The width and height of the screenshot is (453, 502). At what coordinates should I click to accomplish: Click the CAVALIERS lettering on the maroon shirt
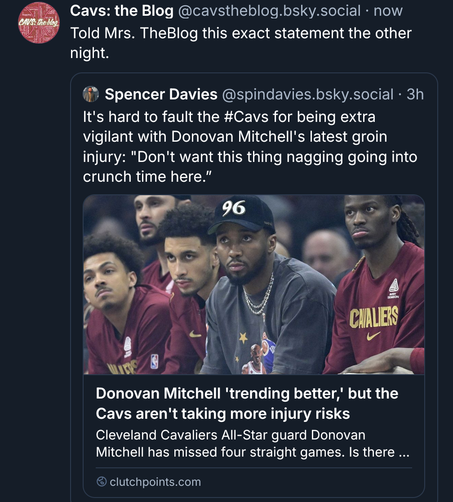point(373,317)
